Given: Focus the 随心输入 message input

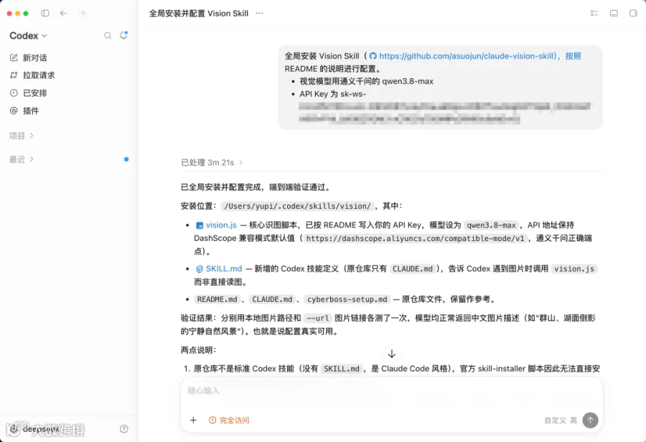Looking at the screenshot, I should click(x=391, y=390).
